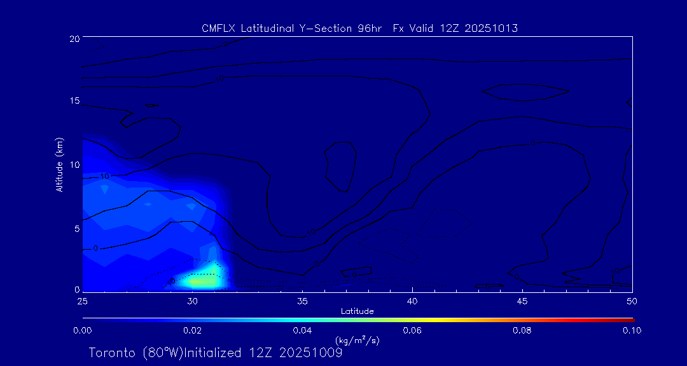This screenshot has width=687, height=366.
Task: Click the x-axis tick label 35
Action: pyautogui.click(x=302, y=300)
